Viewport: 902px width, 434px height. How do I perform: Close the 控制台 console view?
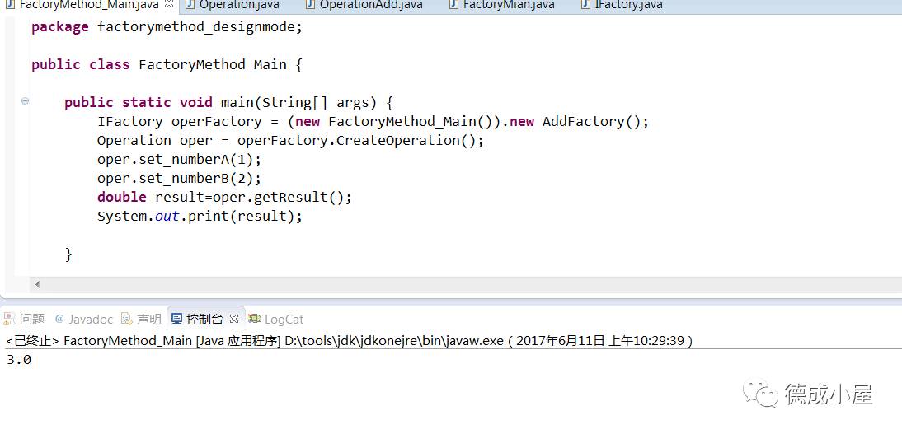click(233, 319)
